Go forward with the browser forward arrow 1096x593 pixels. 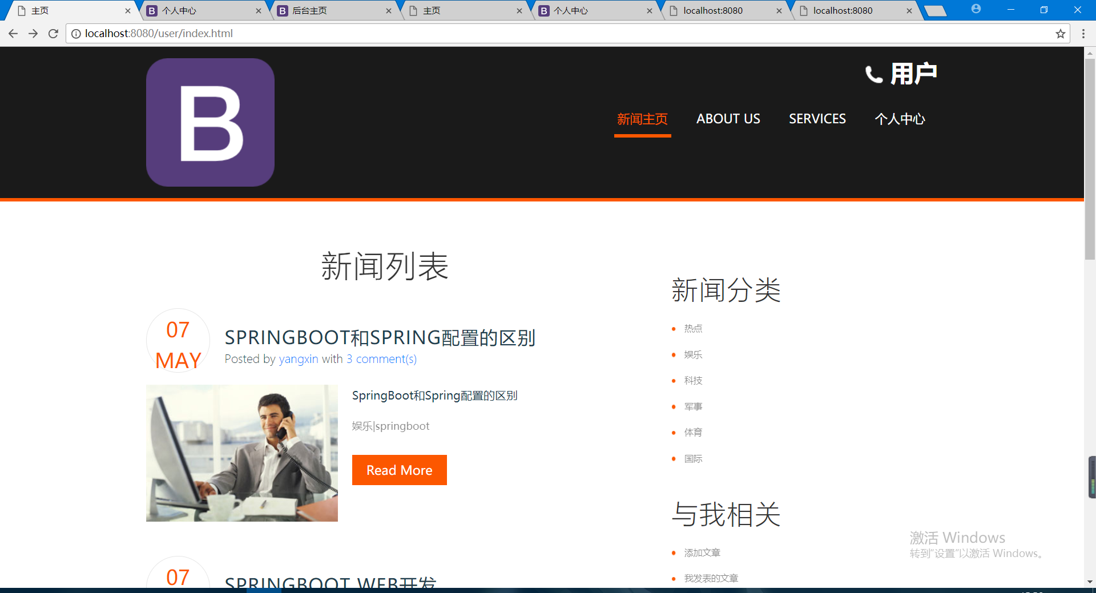pos(33,34)
